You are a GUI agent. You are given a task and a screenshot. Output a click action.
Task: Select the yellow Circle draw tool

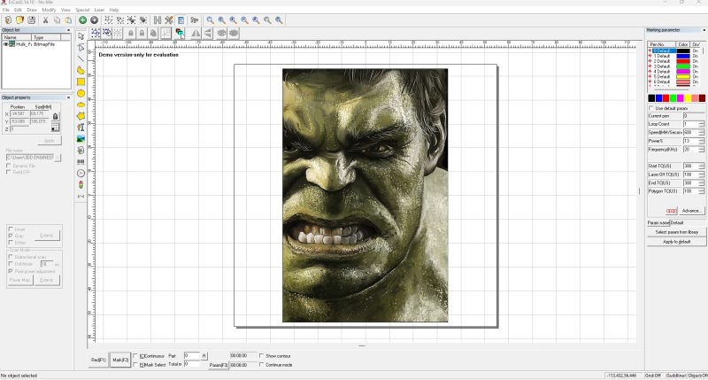pos(81,93)
